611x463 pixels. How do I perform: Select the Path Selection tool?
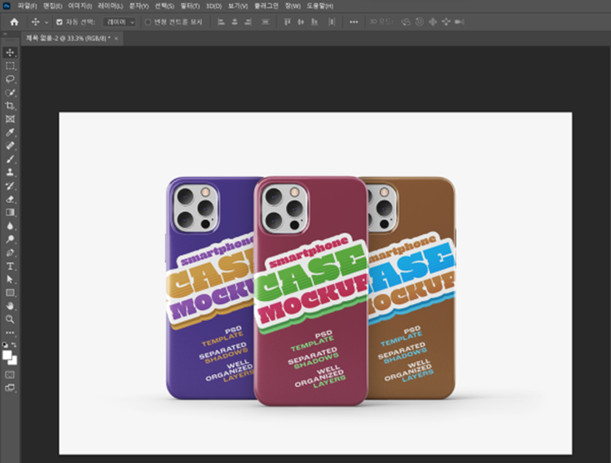tap(10, 280)
